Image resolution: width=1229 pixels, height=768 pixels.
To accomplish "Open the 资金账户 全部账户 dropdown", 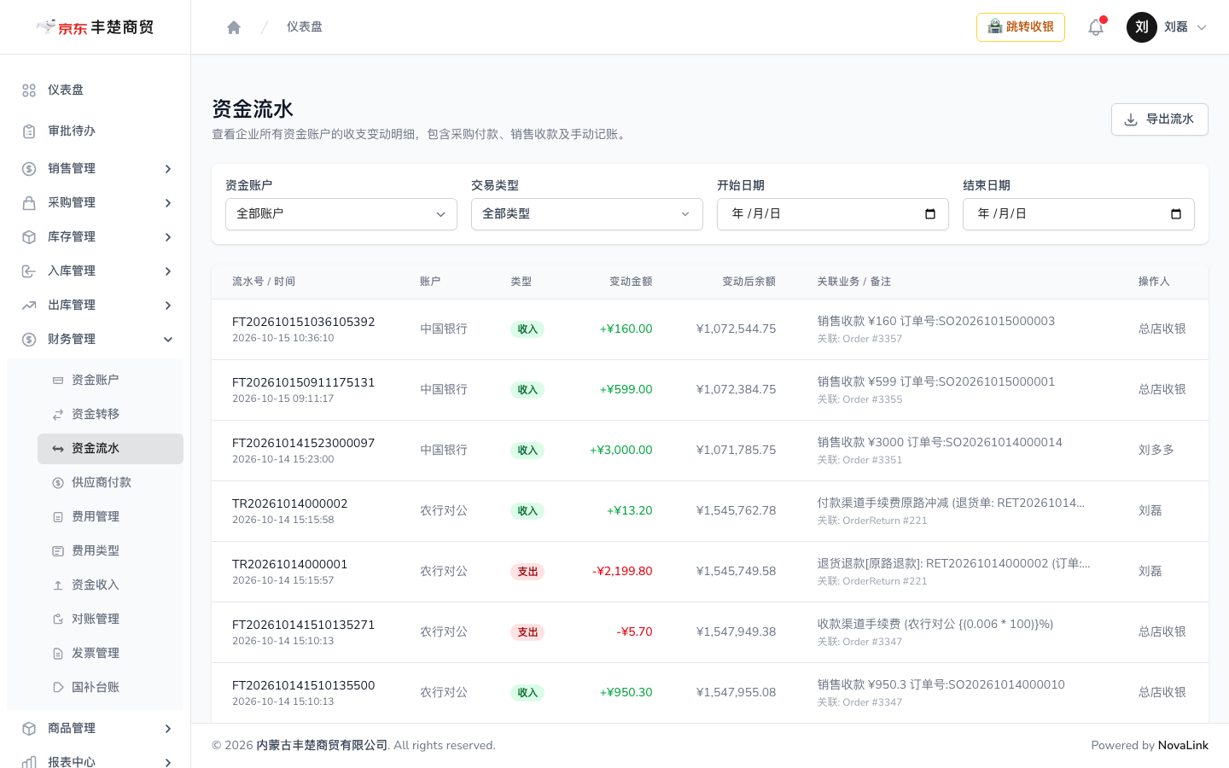I will [341, 214].
